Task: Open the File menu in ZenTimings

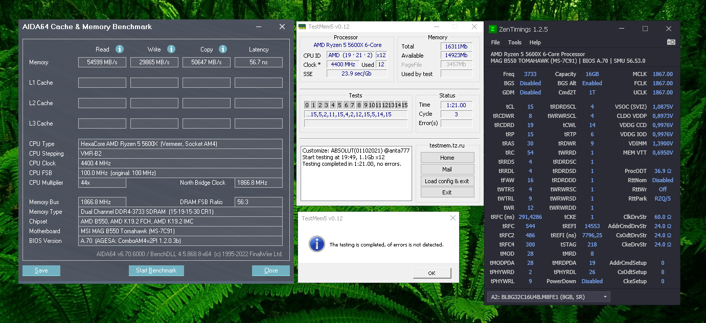Action: point(495,42)
